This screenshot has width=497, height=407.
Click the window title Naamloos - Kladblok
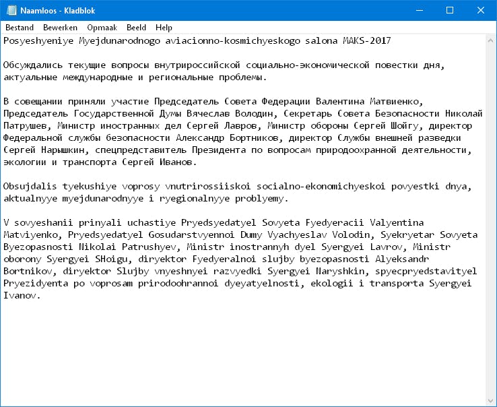pyautogui.click(x=58, y=11)
